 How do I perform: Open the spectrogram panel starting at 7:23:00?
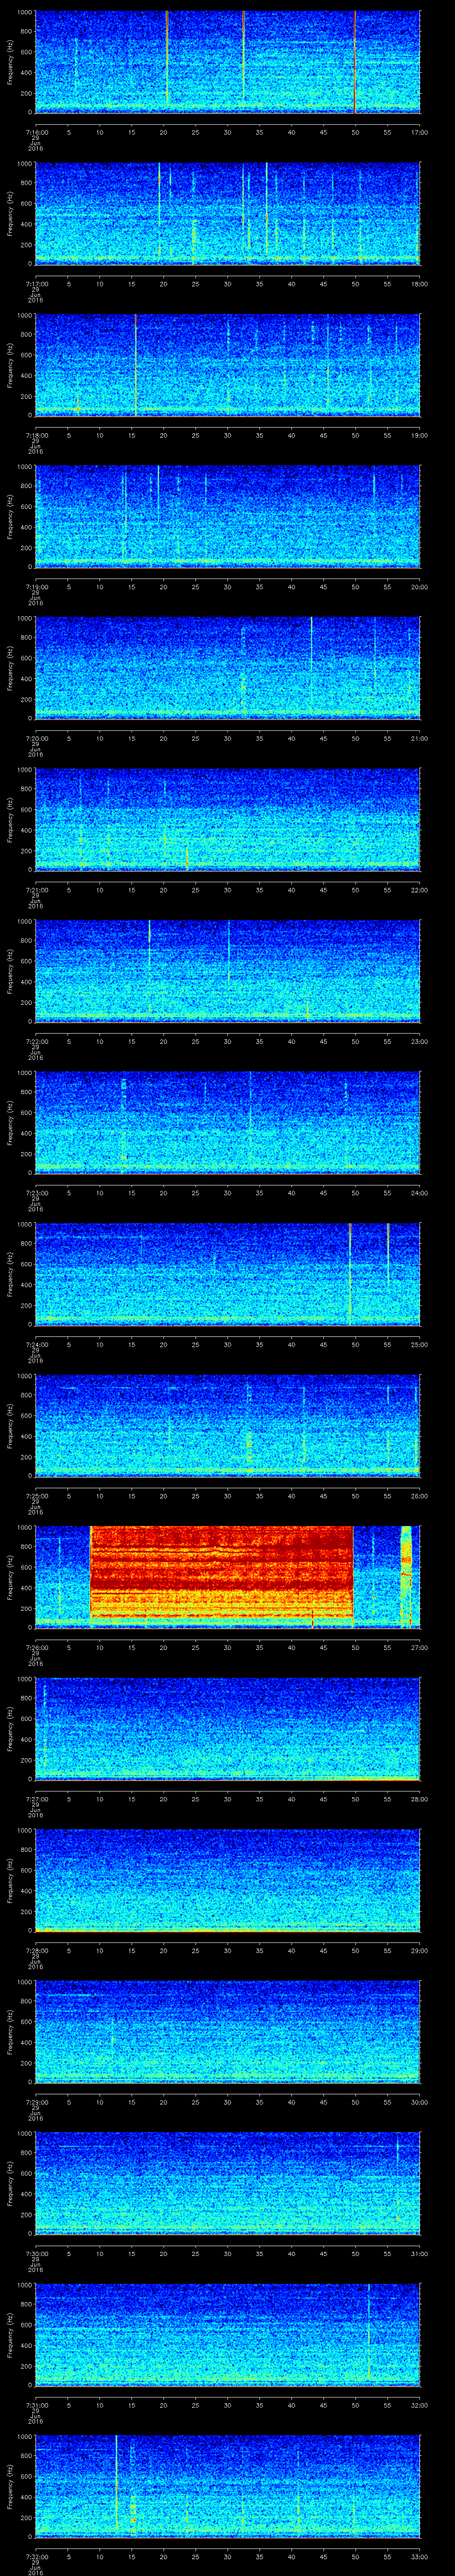click(x=228, y=1122)
